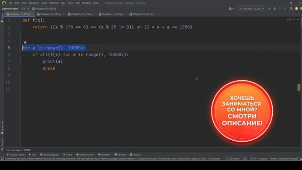Open the Help menu
The width and height of the screenshot is (302, 170).
(96, 3)
